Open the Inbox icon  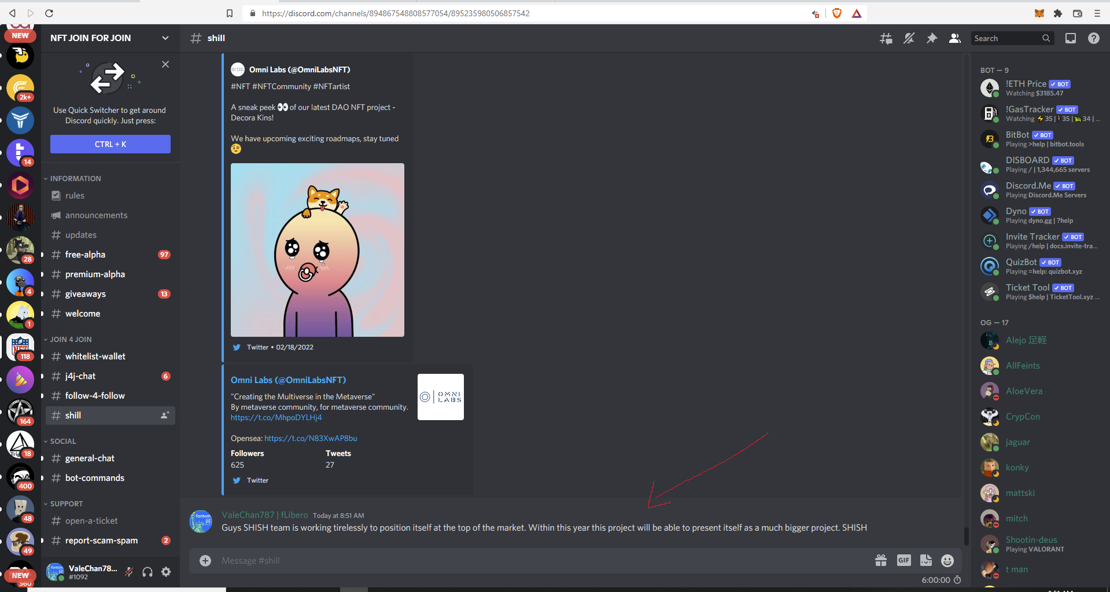(1071, 38)
